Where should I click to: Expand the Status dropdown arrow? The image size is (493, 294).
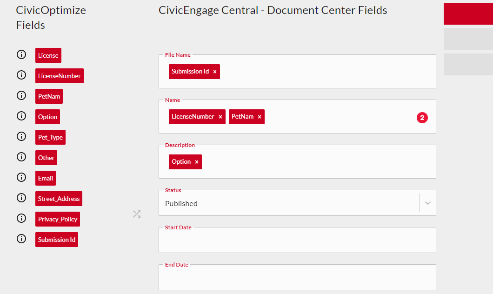point(428,203)
